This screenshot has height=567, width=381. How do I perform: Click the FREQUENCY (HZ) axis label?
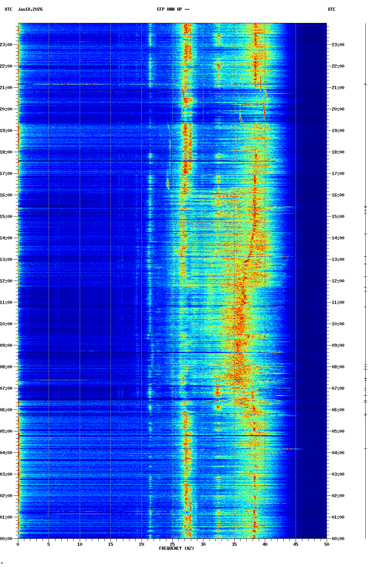tap(176, 548)
